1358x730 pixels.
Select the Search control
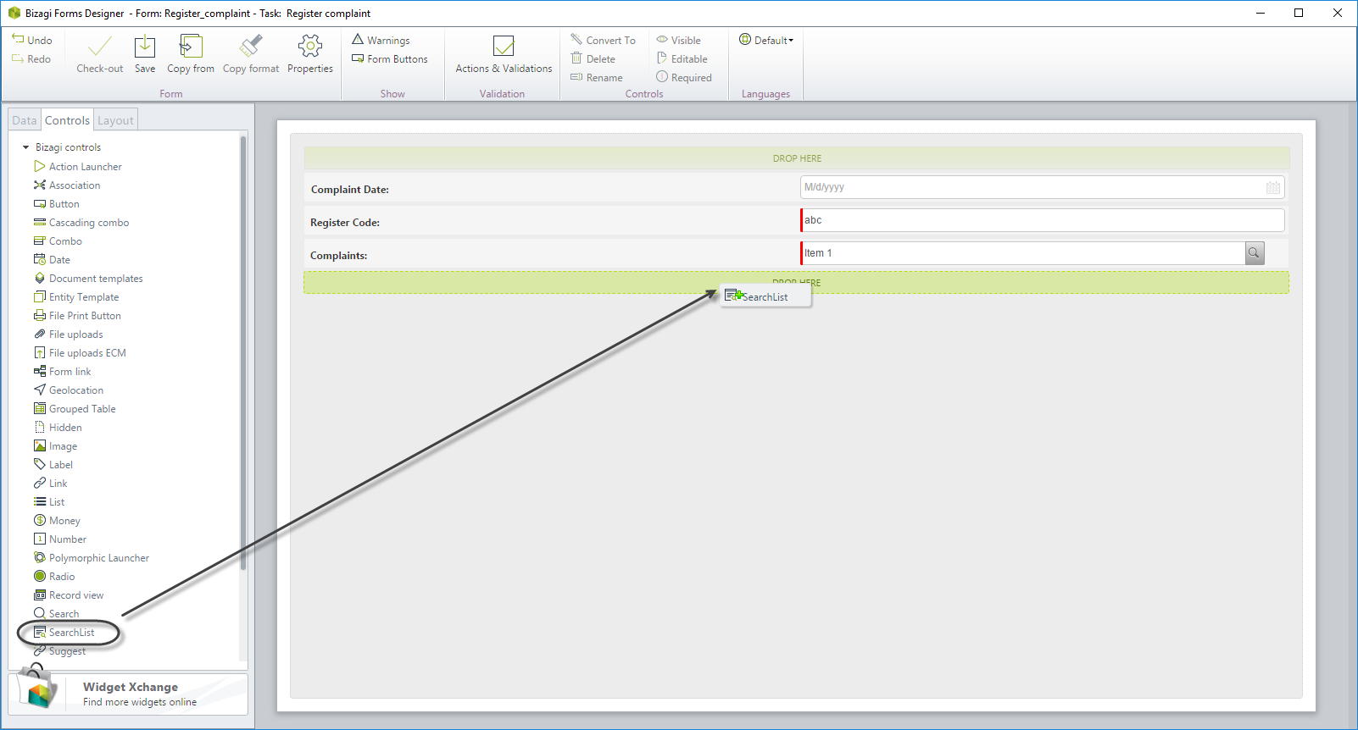57,614
